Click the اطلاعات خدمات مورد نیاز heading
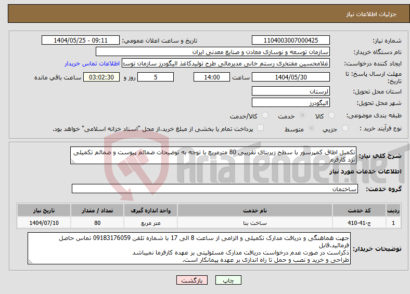Viewport: 410px width, 294px height. [x=365, y=171]
